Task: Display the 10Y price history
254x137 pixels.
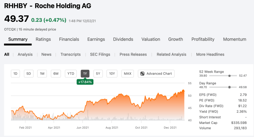Action: coord(112,74)
